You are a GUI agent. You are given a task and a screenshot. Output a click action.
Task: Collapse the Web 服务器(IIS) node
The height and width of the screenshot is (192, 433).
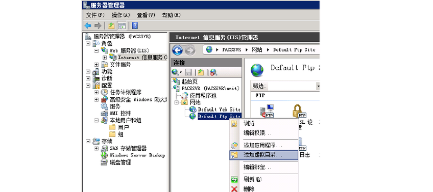(97, 51)
